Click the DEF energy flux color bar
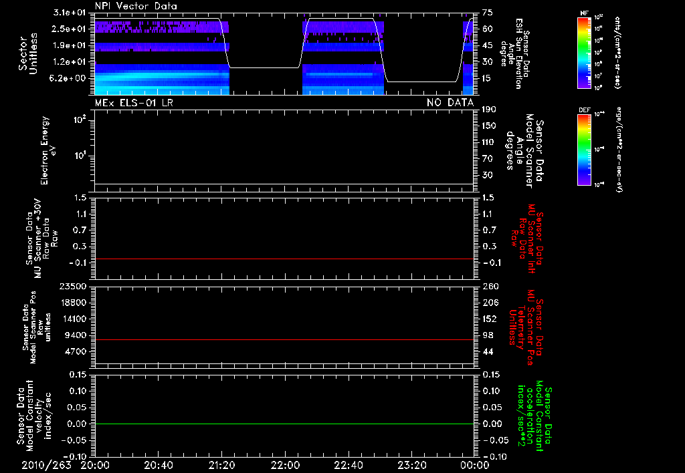The height and width of the screenshot is (473, 685). [584, 150]
